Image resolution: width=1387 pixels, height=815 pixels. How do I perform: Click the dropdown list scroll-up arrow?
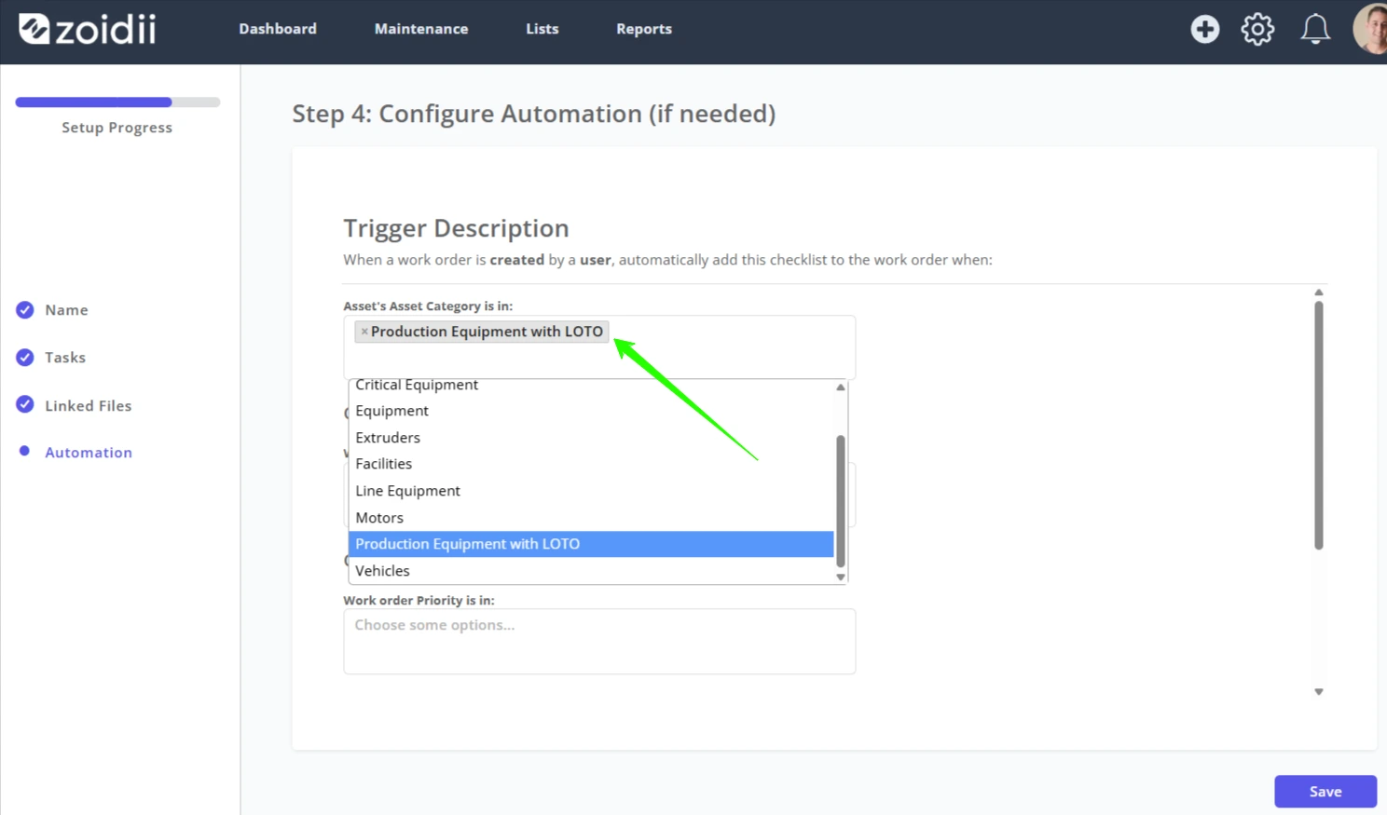coord(841,387)
